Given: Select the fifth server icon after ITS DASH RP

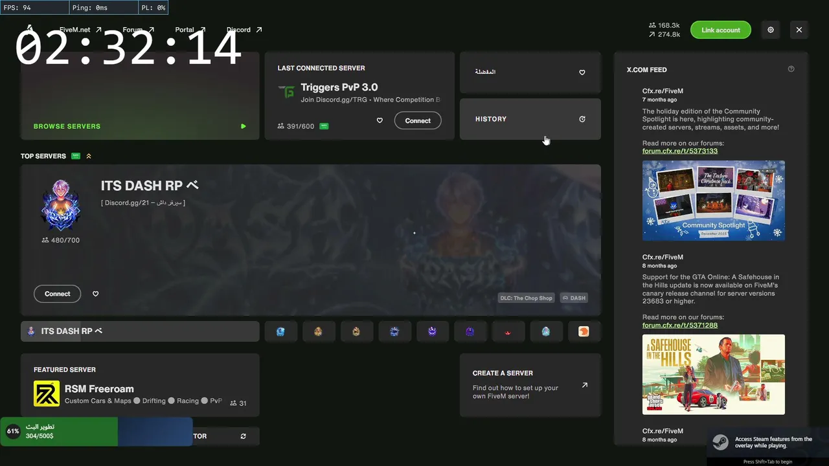Looking at the screenshot, I should (432, 331).
